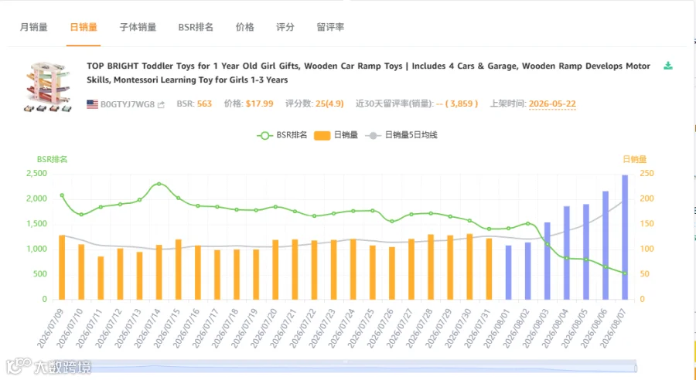The height and width of the screenshot is (380, 696).
Task: Click the wooden car ramp product thumbnail
Action: pos(47,87)
